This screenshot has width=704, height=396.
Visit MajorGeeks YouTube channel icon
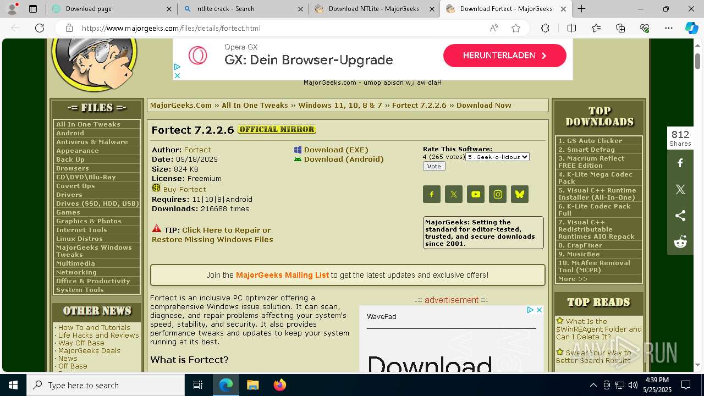pyautogui.click(x=476, y=194)
